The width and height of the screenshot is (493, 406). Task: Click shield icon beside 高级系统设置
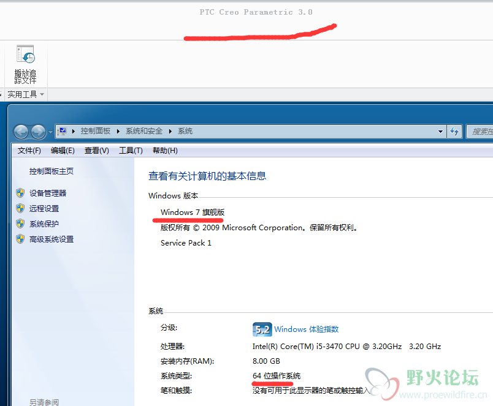pyautogui.click(x=20, y=239)
